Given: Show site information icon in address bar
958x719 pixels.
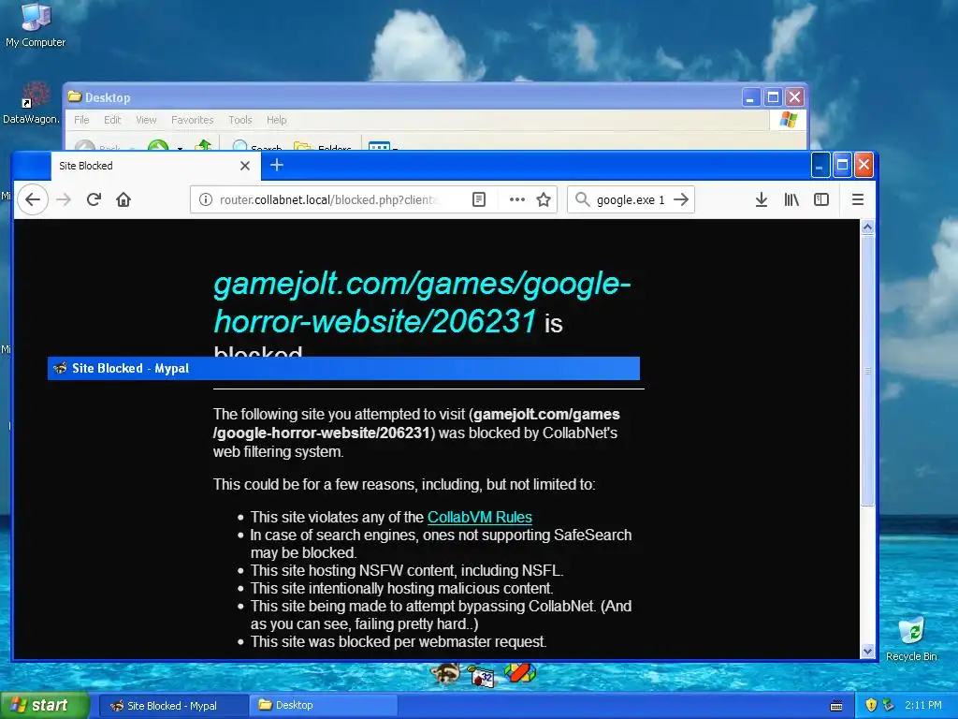Looking at the screenshot, I should 206,200.
